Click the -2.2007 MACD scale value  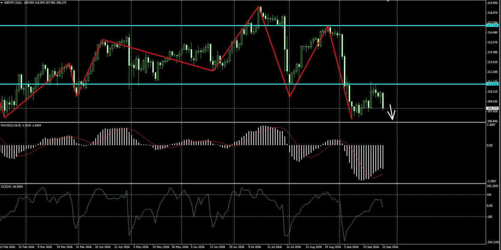(x=492, y=181)
